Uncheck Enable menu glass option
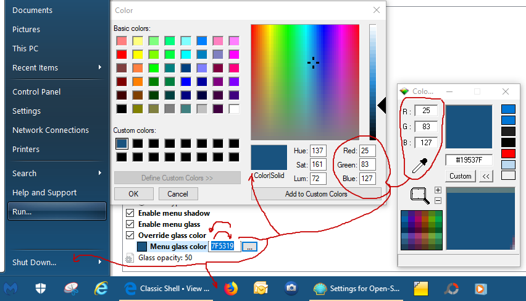 tap(130, 224)
